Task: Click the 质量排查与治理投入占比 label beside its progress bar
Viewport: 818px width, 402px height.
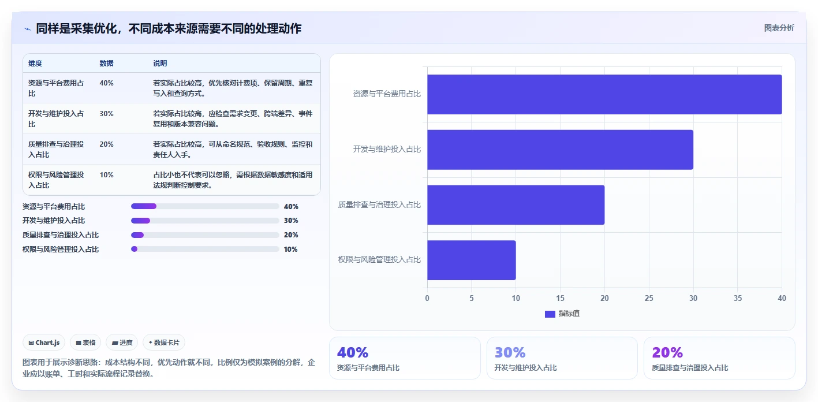Action: coord(61,235)
